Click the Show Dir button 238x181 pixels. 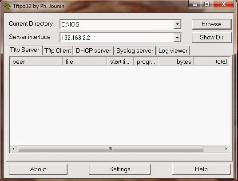tap(211, 37)
